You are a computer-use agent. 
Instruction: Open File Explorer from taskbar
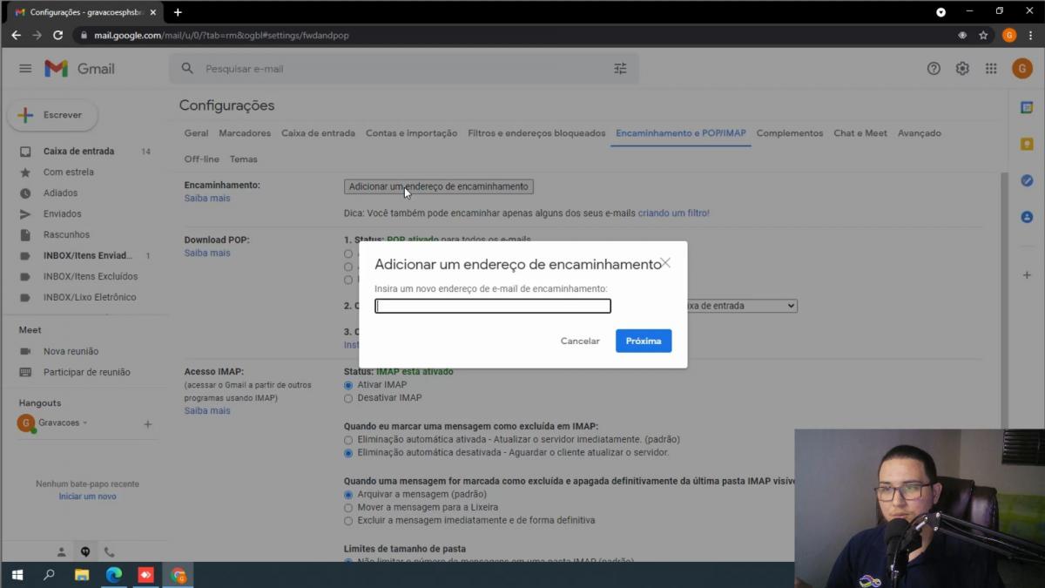click(x=81, y=575)
